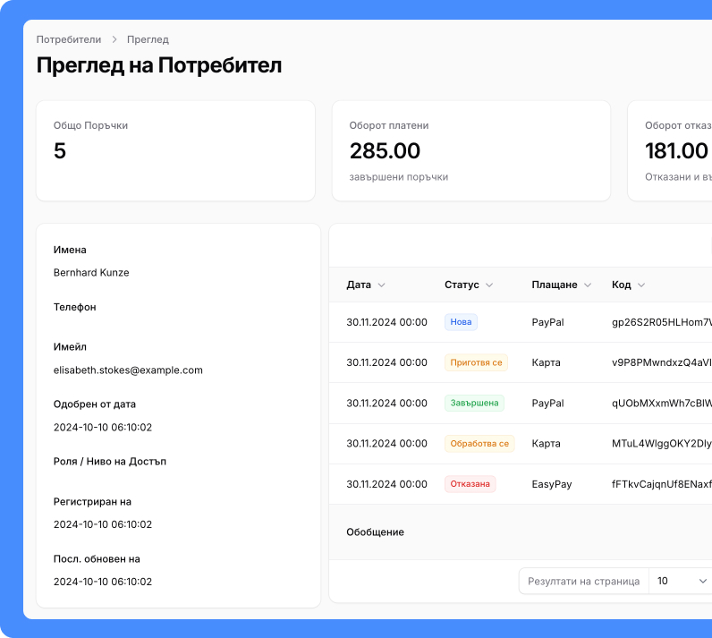Viewport: 712px width, 638px height.
Task: Click the Регистриран на date value
Action: [103, 524]
